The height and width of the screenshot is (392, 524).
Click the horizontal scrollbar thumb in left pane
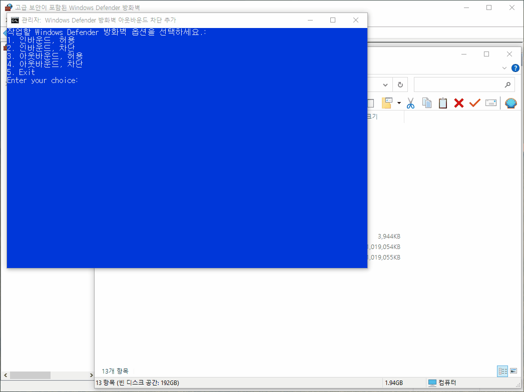30,375
